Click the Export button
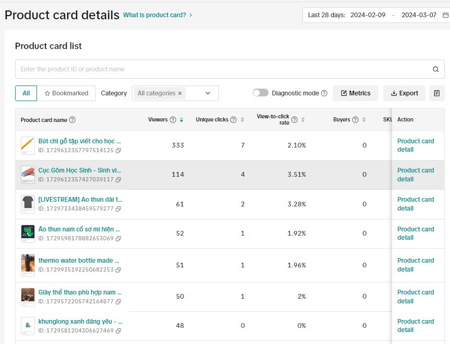Image resolution: width=450 pixels, height=344 pixels. pyautogui.click(x=404, y=93)
